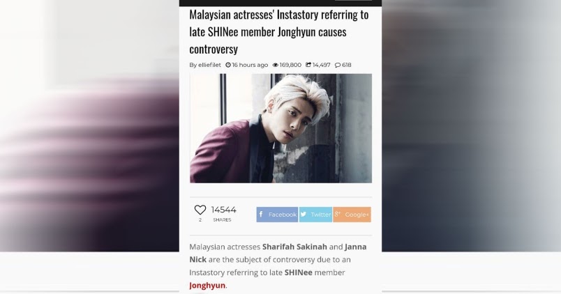Click the SHINee bold text in paragraph

(x=299, y=272)
